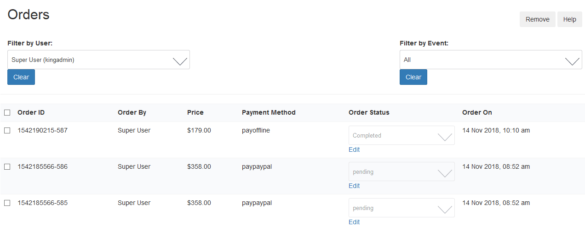The height and width of the screenshot is (227, 585).
Task: Clear the event filter
Action: tap(413, 77)
